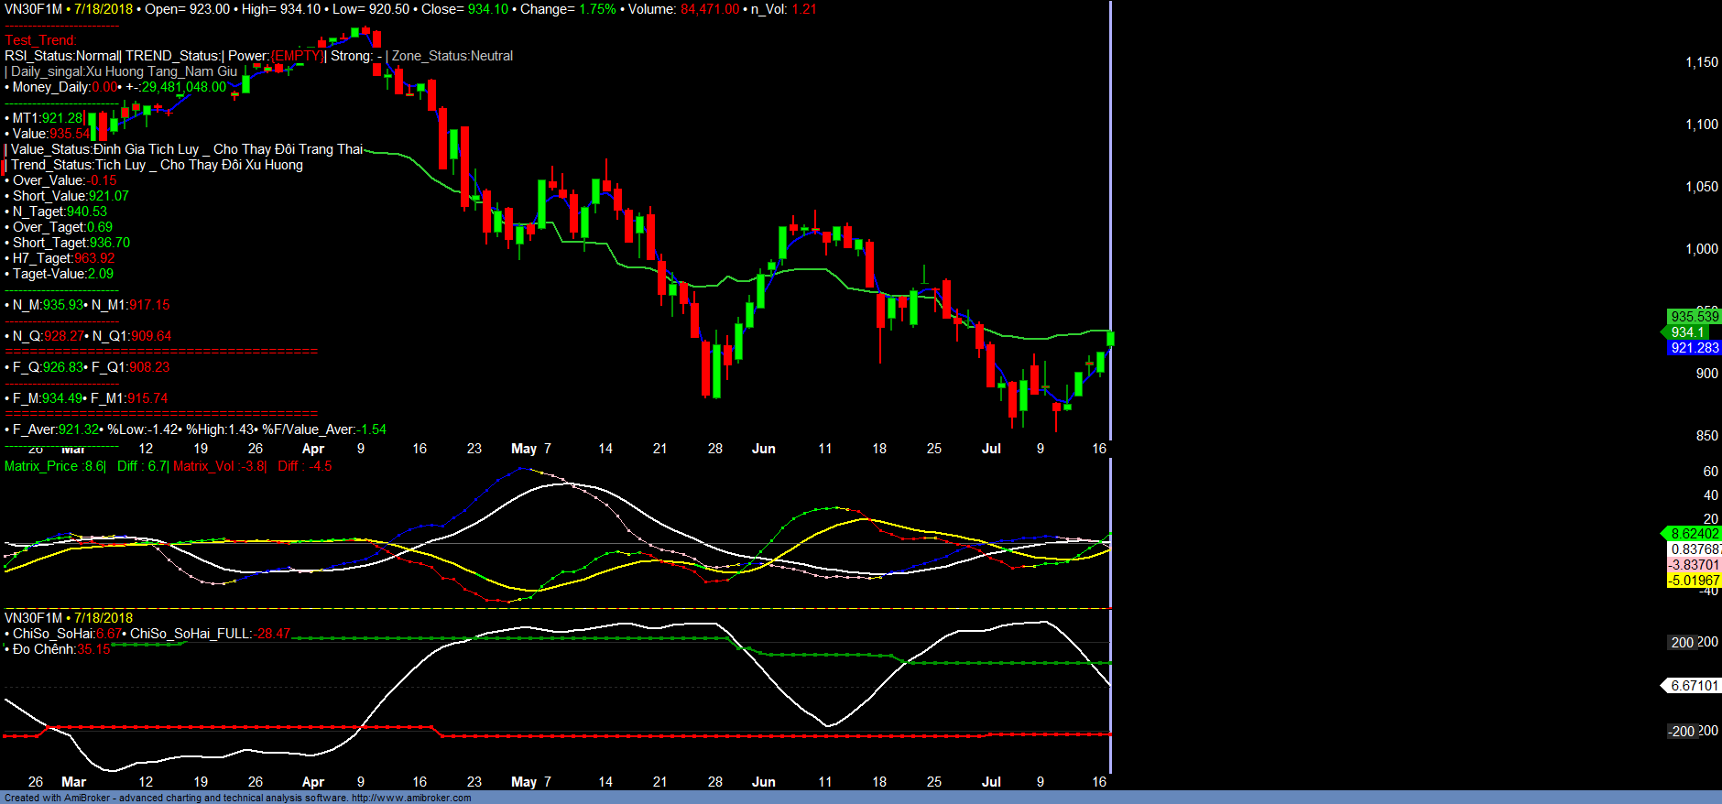Viewport: 1722px width, 804px height.
Task: Click the white 0.83768 indicator value label
Action: pos(1694,549)
